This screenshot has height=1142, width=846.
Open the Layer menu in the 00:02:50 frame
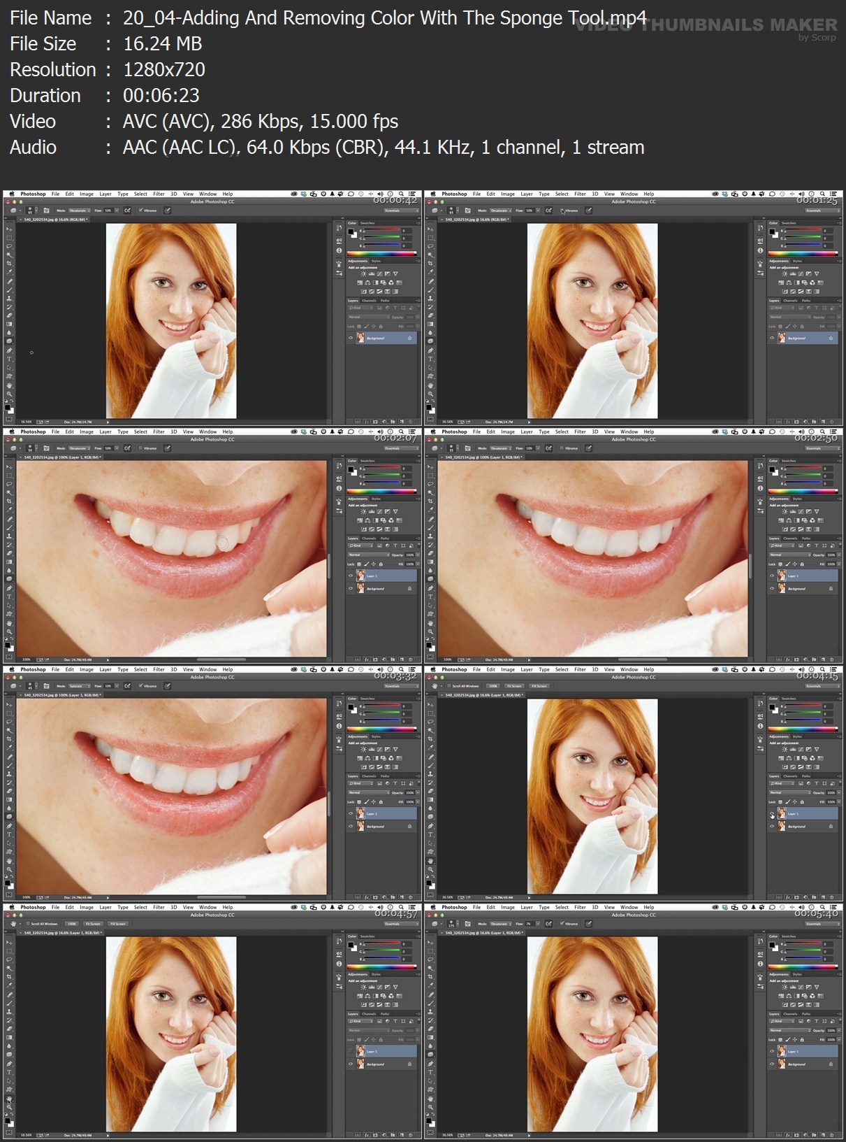click(527, 431)
